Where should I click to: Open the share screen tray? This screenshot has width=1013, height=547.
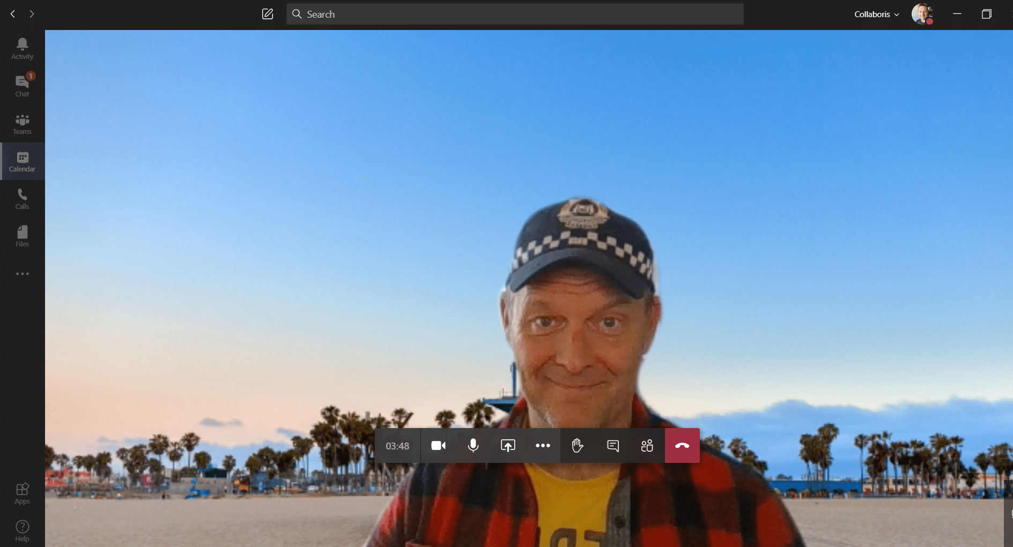508,446
